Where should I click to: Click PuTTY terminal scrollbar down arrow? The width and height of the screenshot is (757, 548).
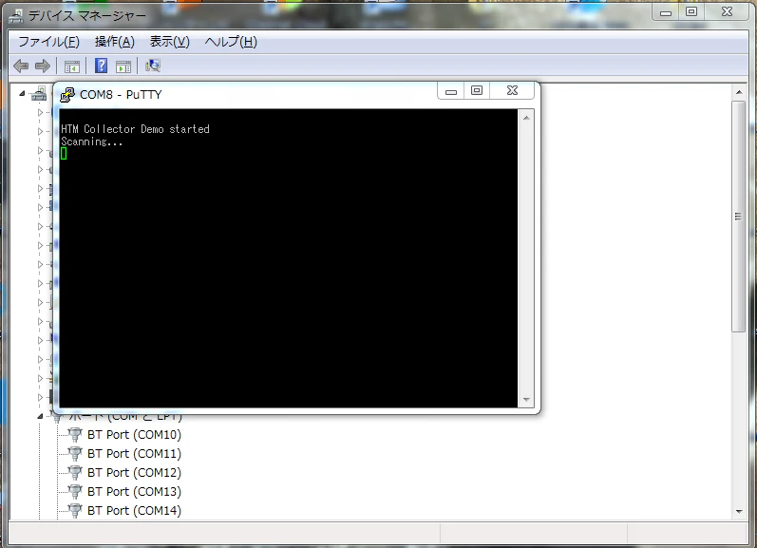526,400
